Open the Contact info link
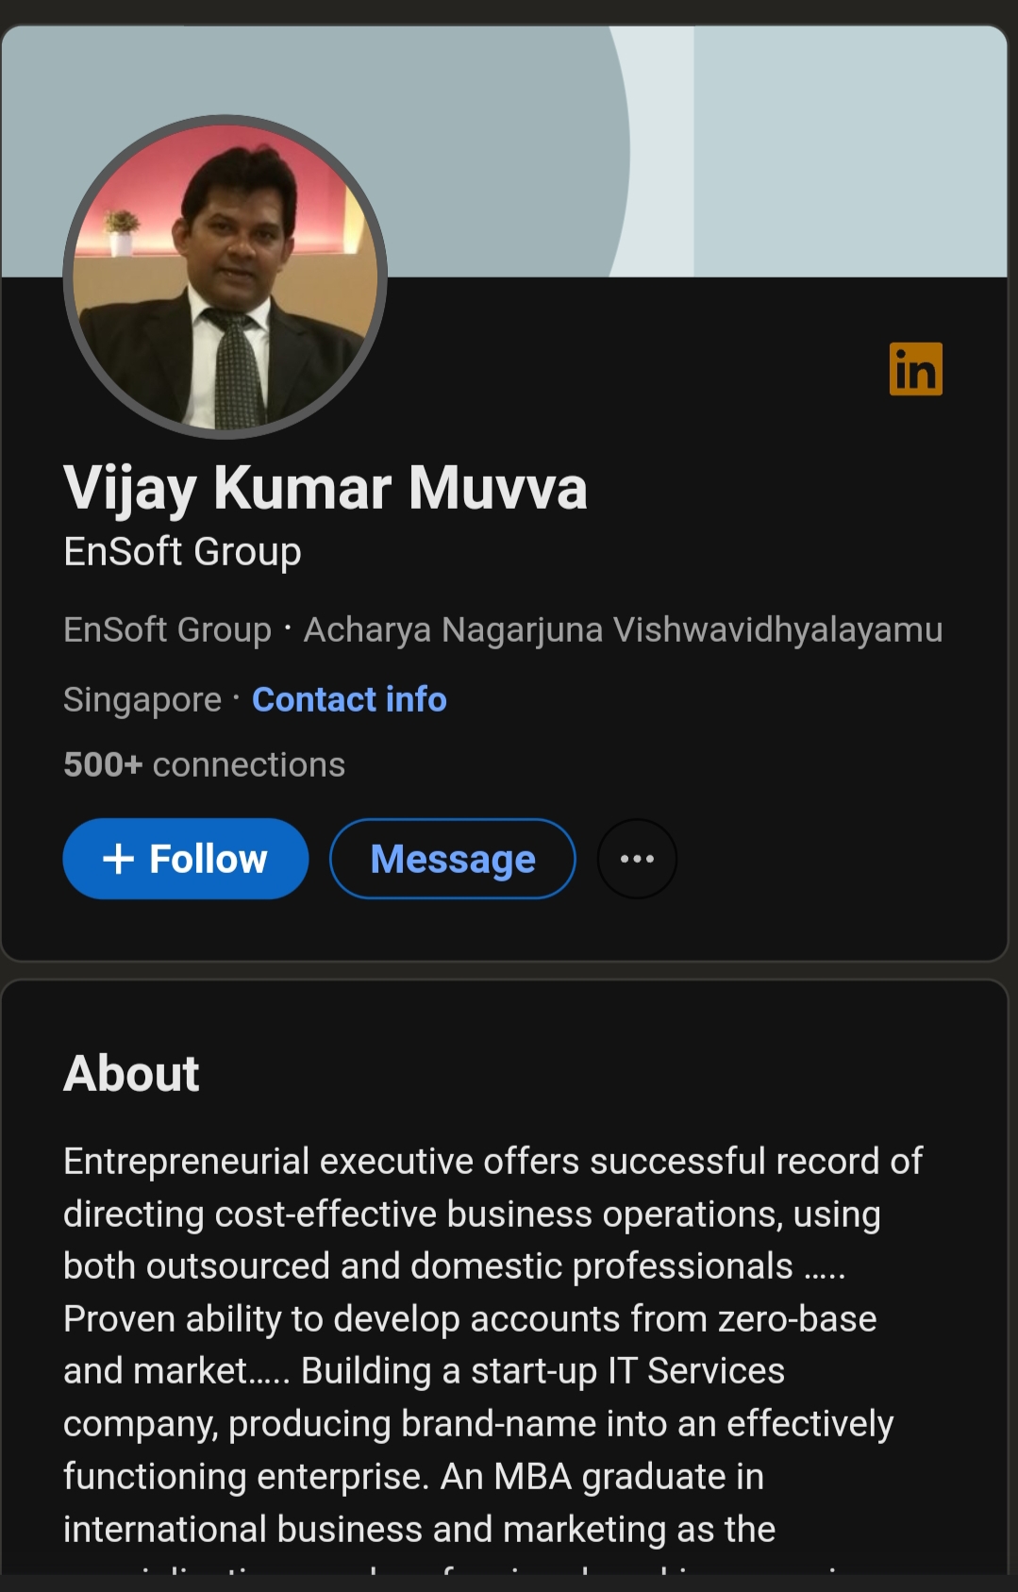Screen dimensions: 1018x1592 (349, 699)
